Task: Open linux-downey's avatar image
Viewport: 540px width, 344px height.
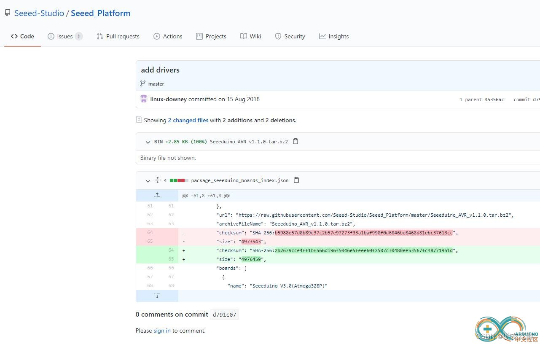Action: coord(144,99)
